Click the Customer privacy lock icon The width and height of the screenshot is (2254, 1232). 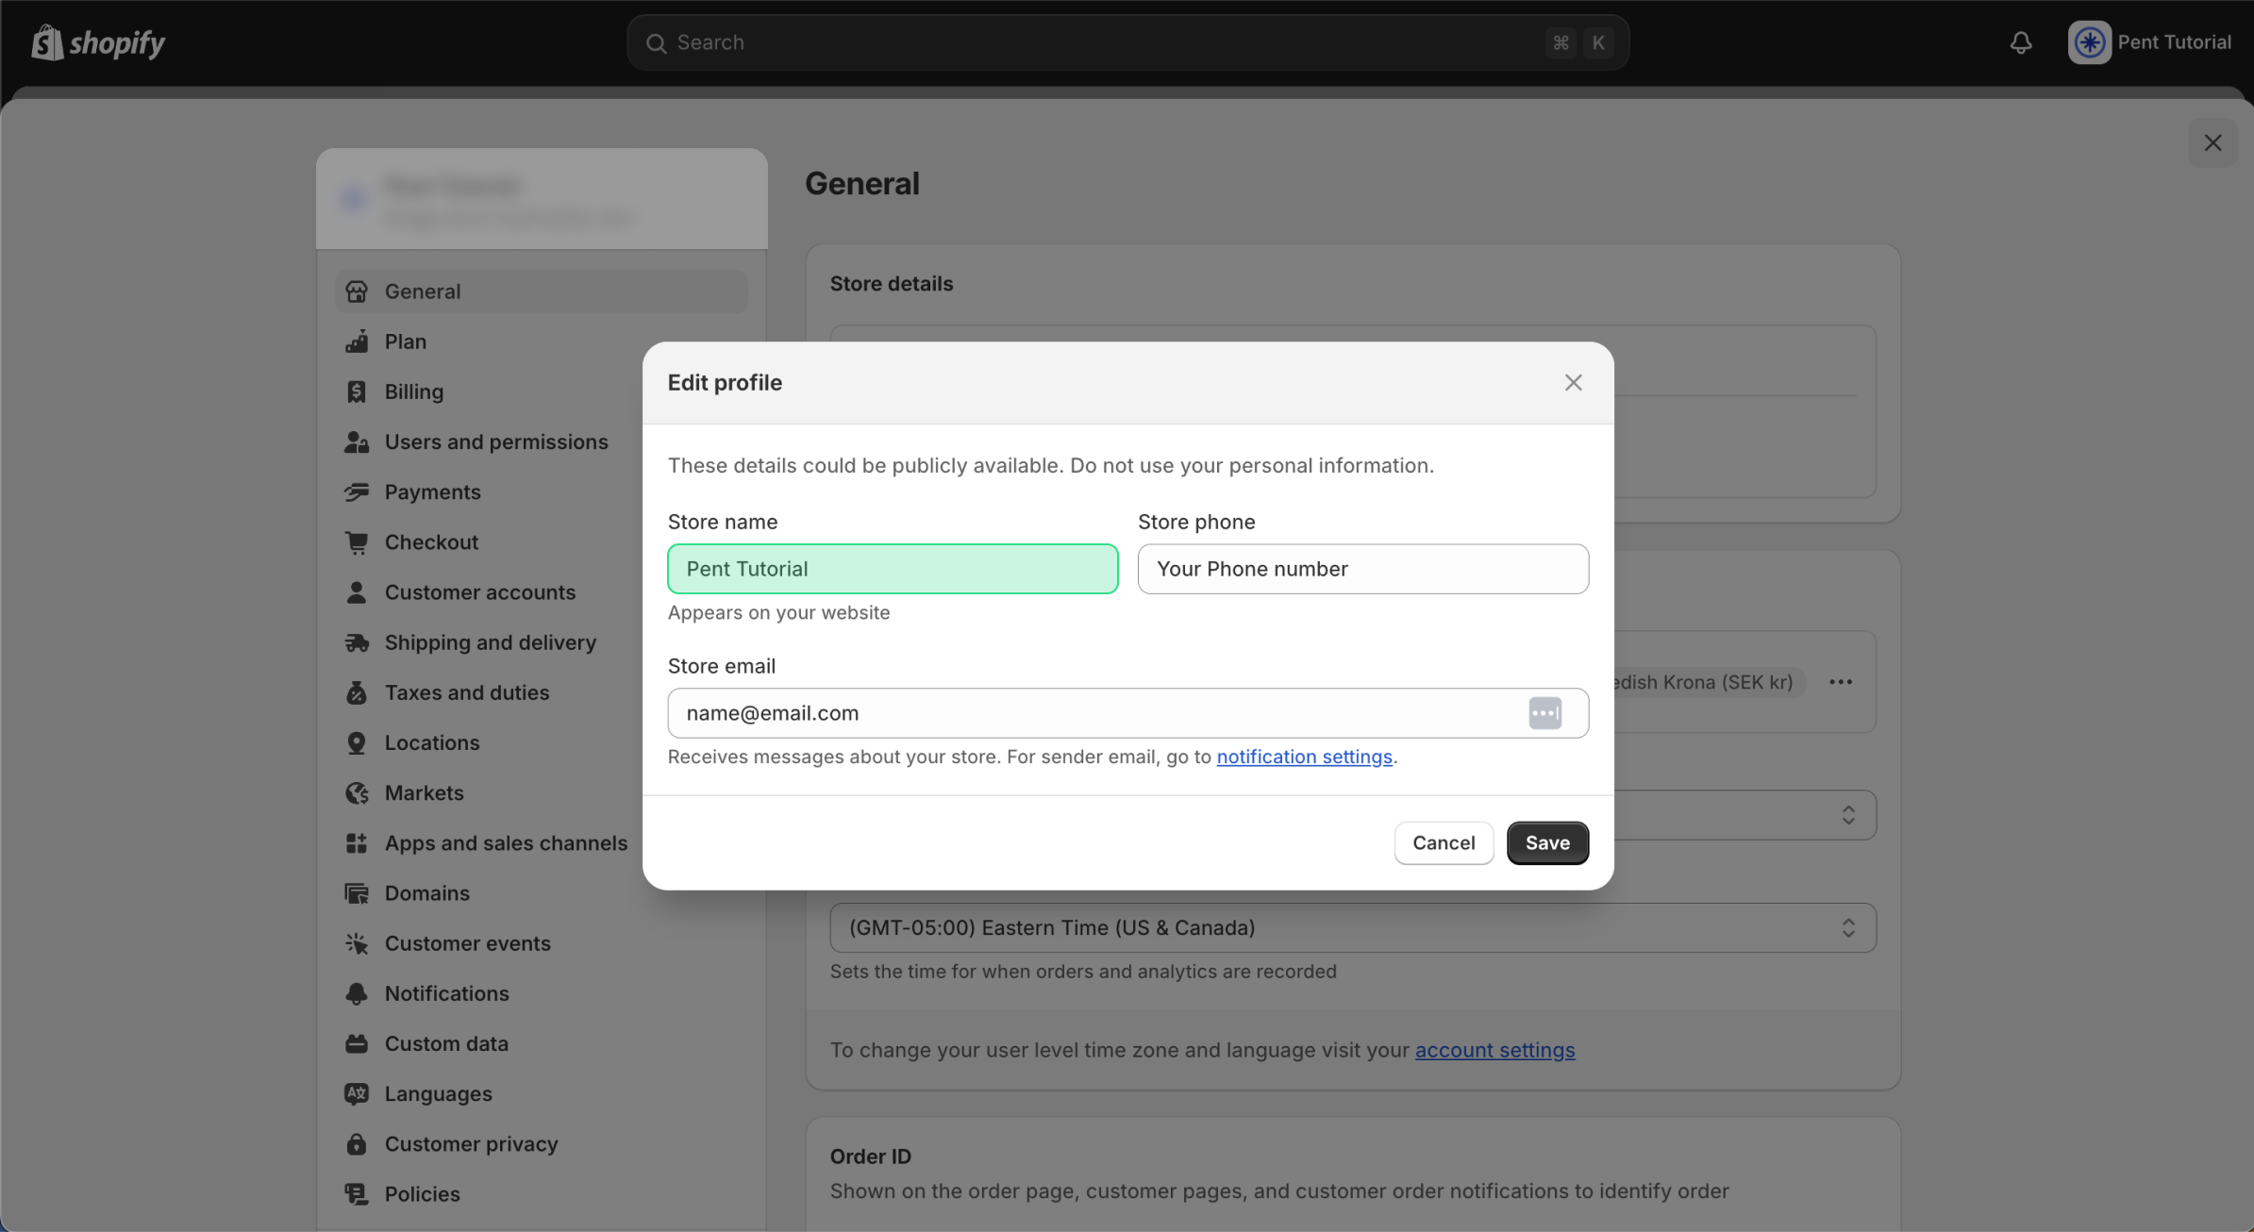pos(357,1143)
